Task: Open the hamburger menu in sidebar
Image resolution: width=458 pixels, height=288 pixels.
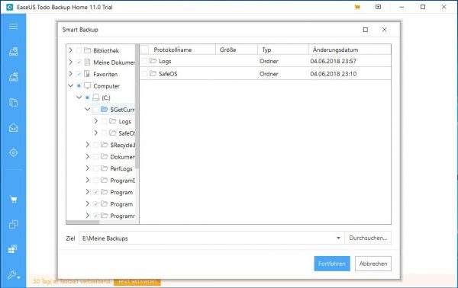Action: 13,27
